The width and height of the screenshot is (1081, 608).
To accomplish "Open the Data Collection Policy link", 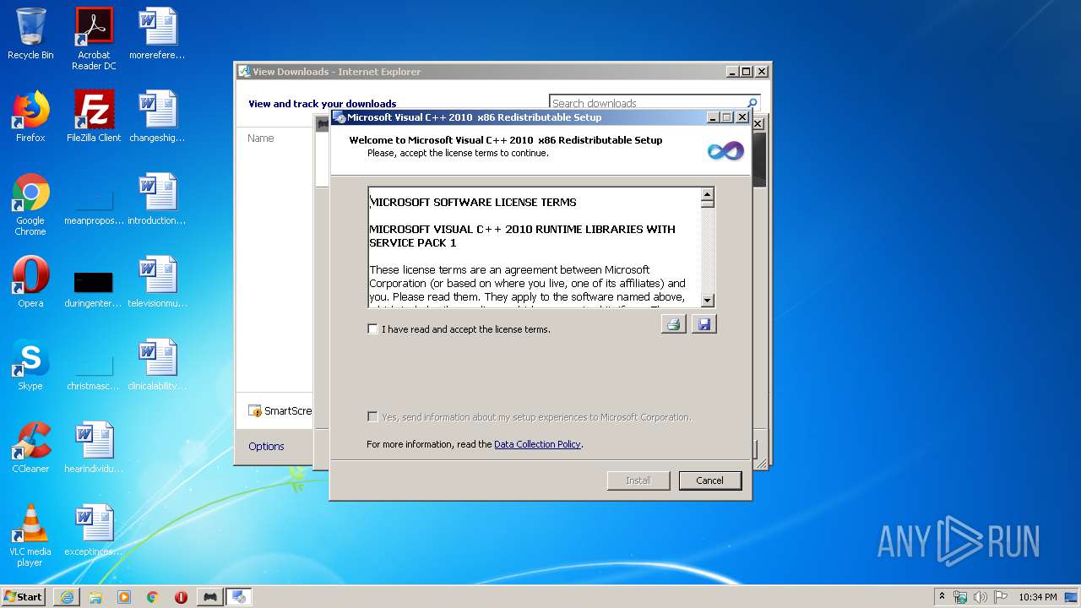I will (537, 444).
